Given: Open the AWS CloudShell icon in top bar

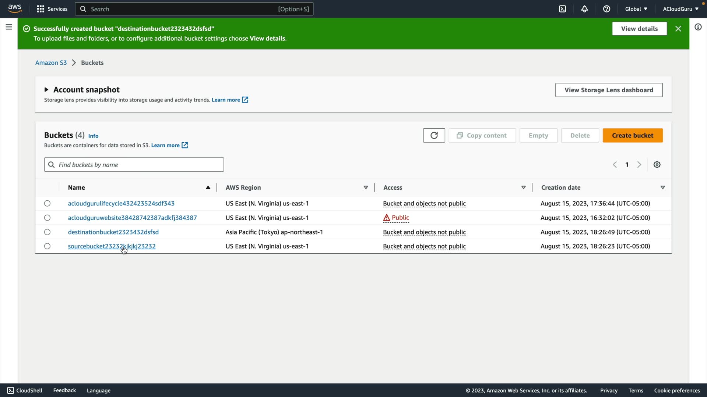Looking at the screenshot, I should click(562, 9).
